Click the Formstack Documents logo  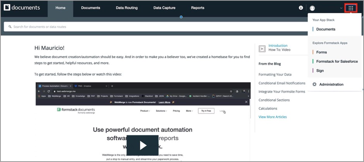pyautogui.click(x=22, y=8)
